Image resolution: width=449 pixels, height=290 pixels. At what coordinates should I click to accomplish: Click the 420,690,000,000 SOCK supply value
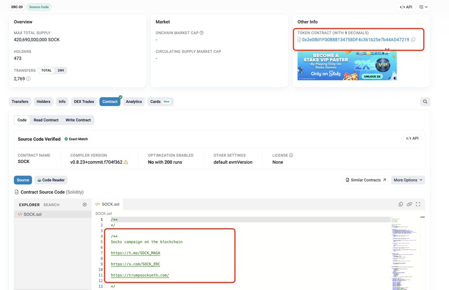pos(37,40)
